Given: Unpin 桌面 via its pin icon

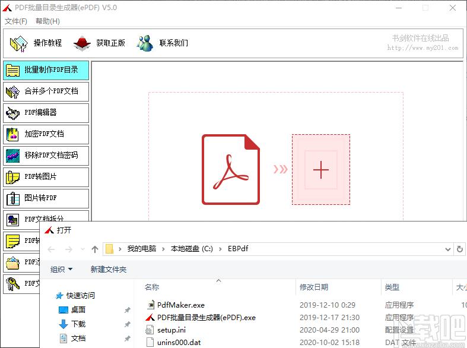Looking at the screenshot, I should pos(128,310).
